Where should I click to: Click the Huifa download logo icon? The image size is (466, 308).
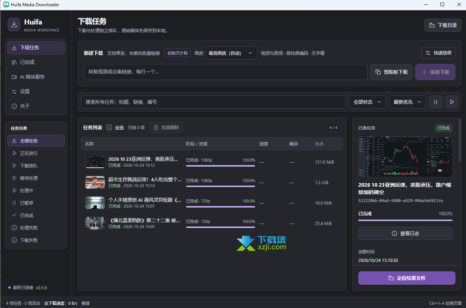tap(14, 24)
